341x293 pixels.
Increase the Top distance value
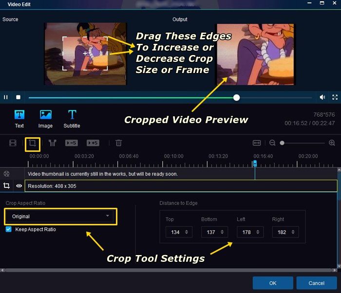(187, 231)
